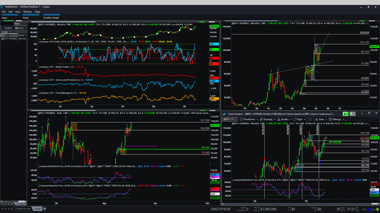The width and height of the screenshot is (380, 213).
Task: Click the Style icon in chart toolbar
Action: [x=295, y=119]
